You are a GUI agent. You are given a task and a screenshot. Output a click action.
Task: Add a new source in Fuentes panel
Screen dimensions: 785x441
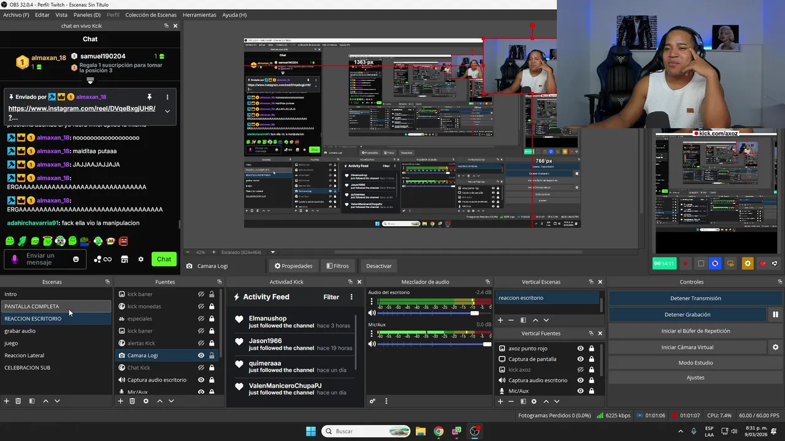point(120,401)
